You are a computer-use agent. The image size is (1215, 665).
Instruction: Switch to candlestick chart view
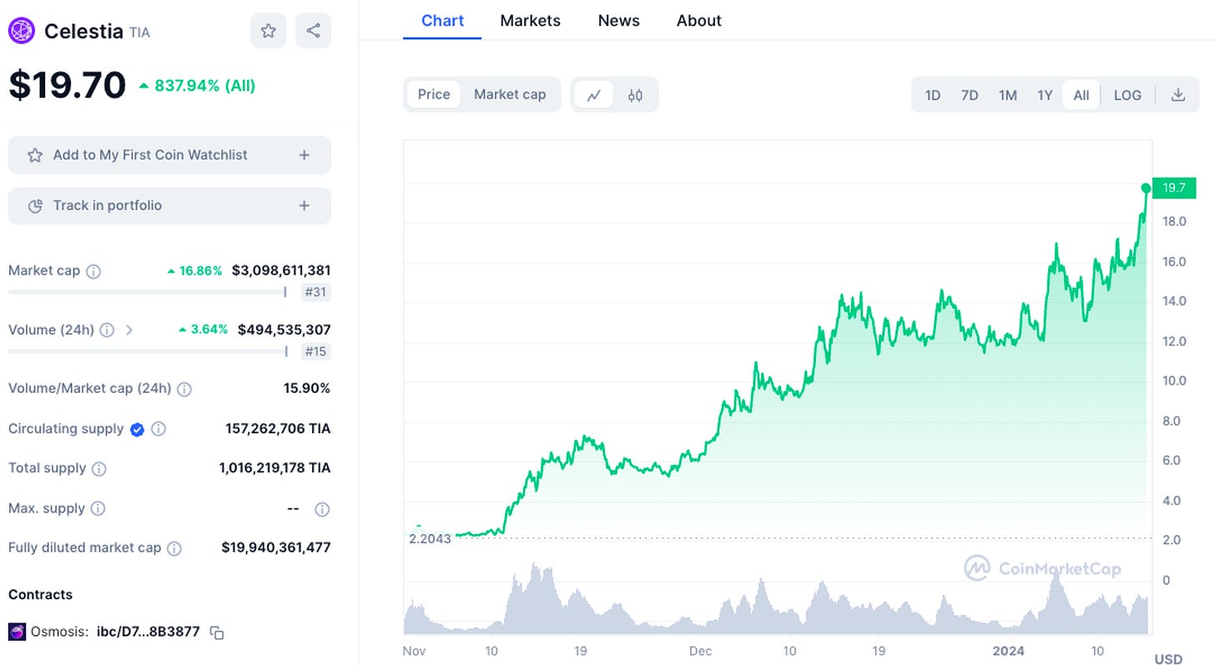(635, 95)
